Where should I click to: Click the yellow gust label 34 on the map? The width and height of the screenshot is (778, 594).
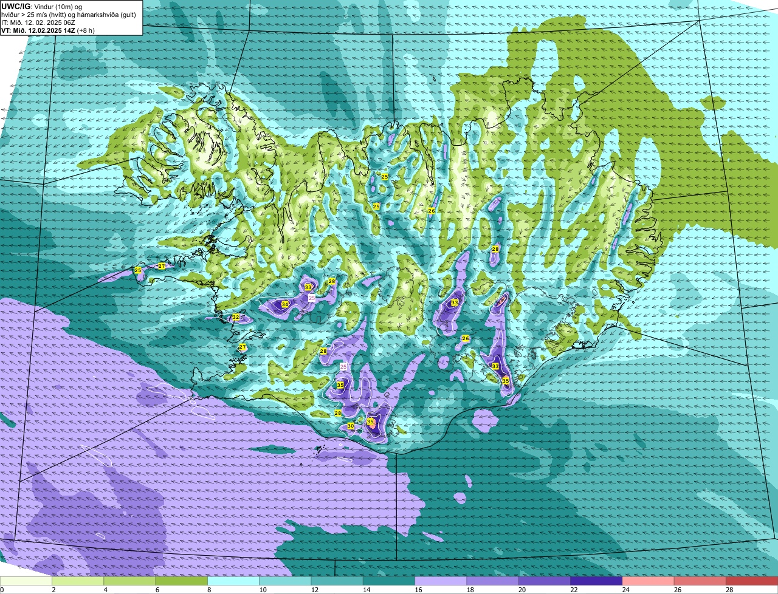(285, 304)
